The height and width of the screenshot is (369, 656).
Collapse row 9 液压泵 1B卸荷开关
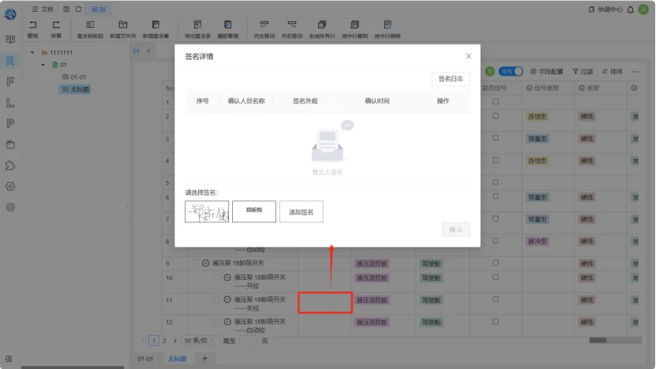(205, 263)
